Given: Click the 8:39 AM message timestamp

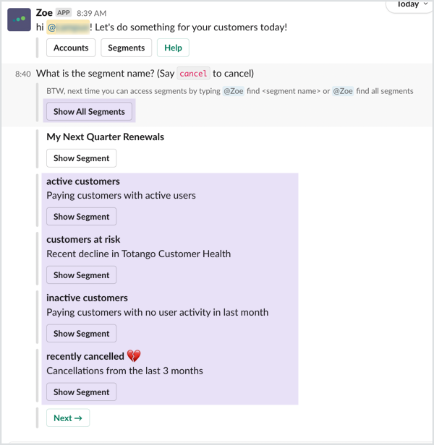Looking at the screenshot, I should point(92,13).
